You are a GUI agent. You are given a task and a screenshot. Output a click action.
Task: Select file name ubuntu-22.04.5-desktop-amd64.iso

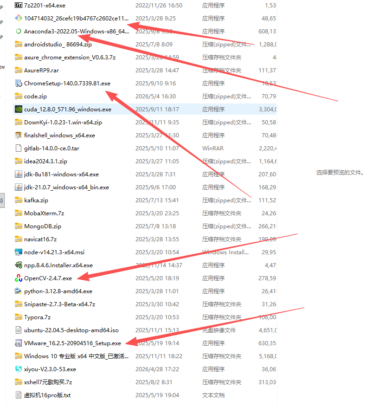click(71, 330)
